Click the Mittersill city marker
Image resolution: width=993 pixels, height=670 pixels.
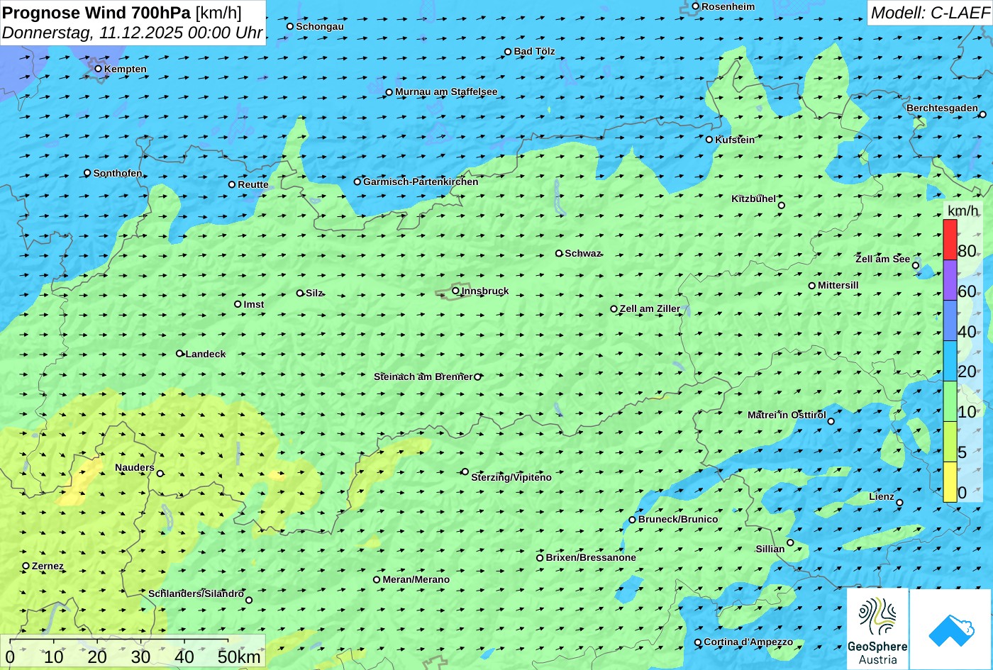812,286
